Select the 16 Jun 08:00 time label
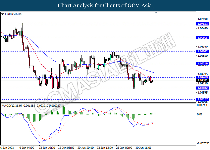Screen dimensions: 210x150 click(66, 148)
